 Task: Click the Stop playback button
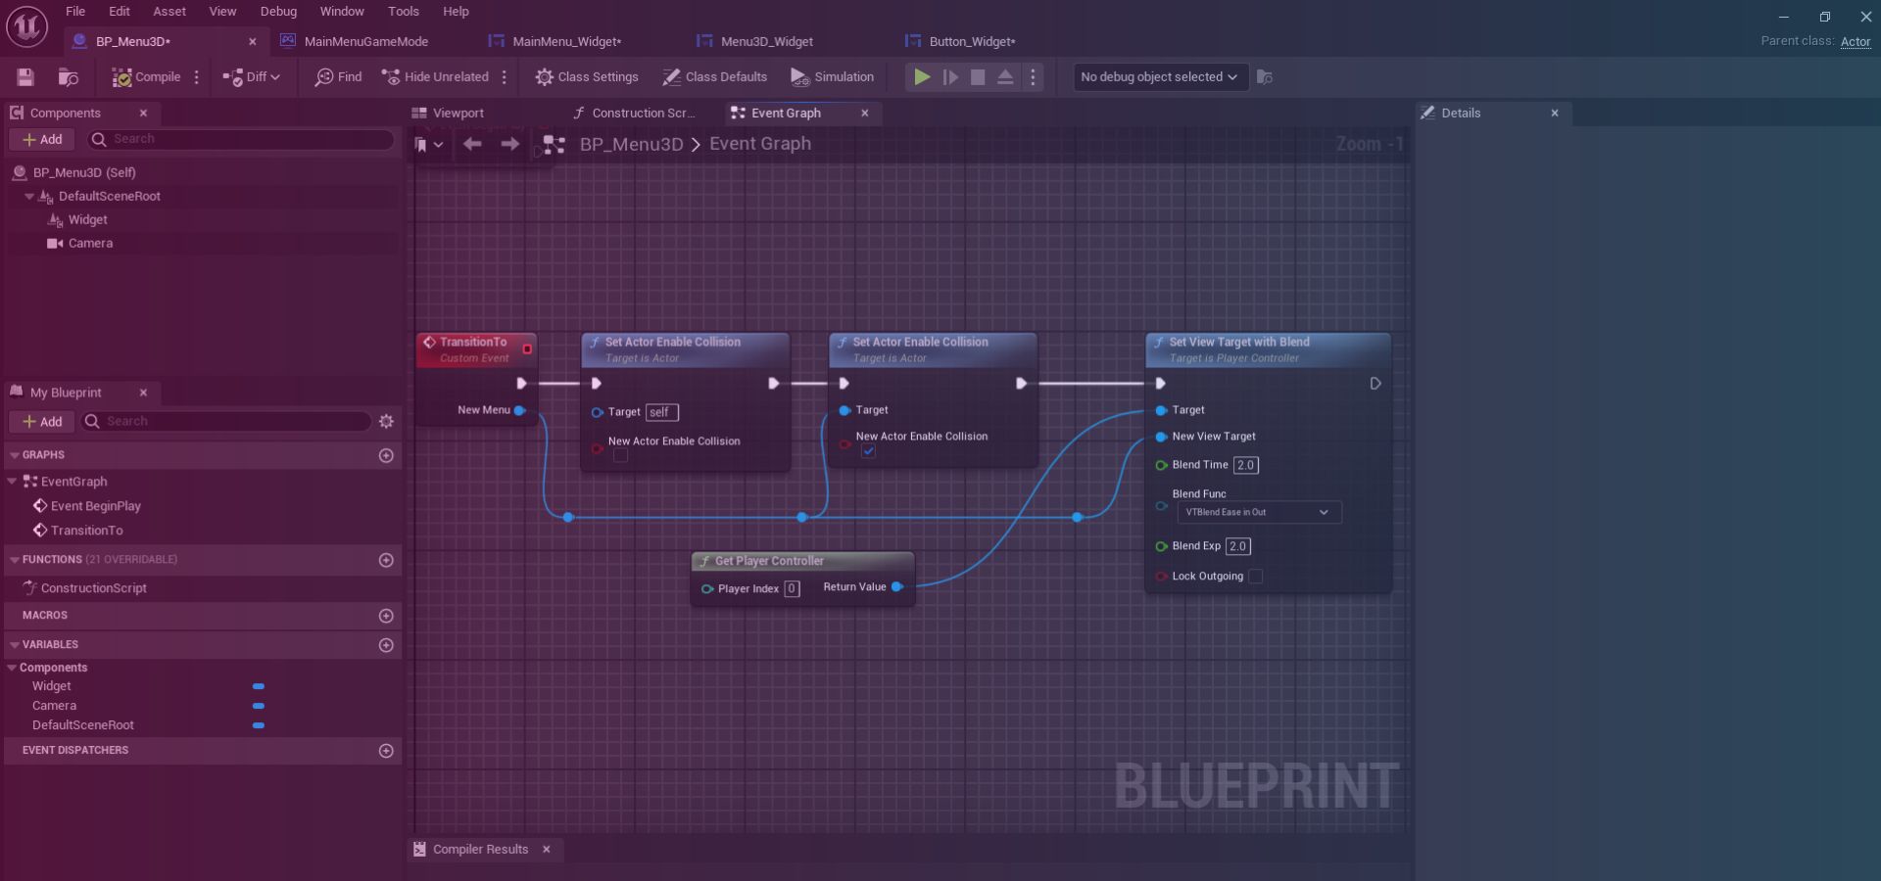(x=978, y=77)
